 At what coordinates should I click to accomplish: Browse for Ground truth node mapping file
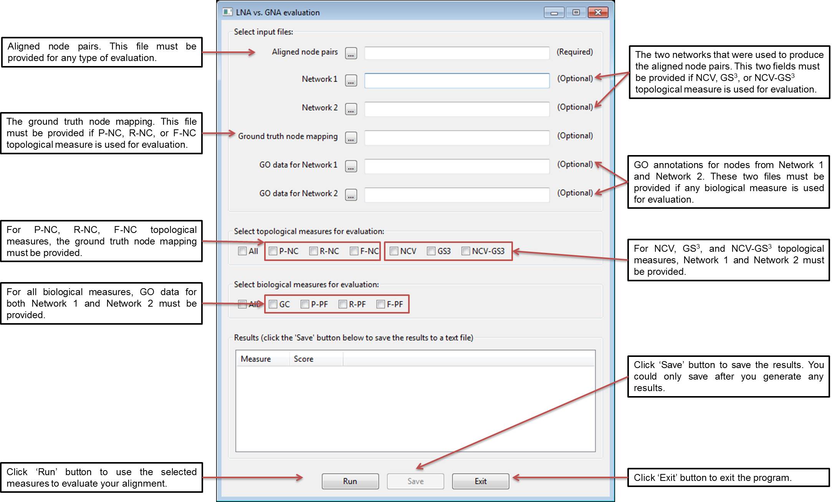click(351, 137)
